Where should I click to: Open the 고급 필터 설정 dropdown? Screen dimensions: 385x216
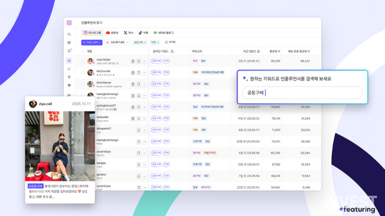click(117, 42)
